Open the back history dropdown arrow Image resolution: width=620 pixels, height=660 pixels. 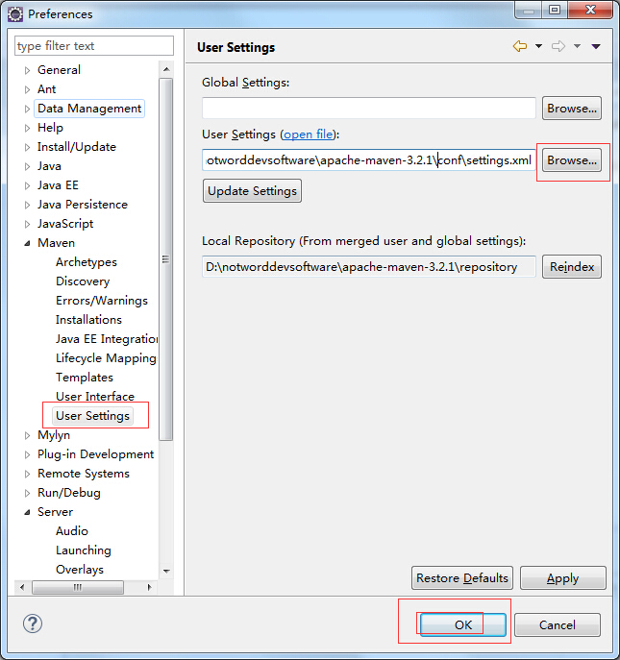click(538, 46)
